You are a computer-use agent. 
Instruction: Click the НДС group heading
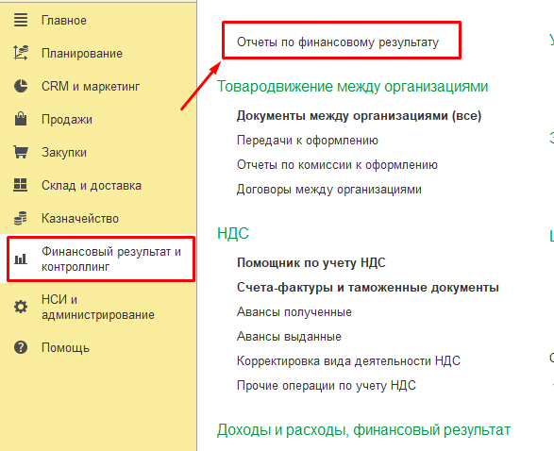tap(233, 233)
